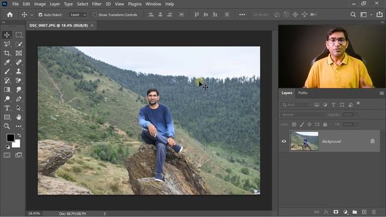Image resolution: width=386 pixels, height=217 pixels.
Task: Toggle the Auto-Select checkbox
Action: tap(40, 14)
